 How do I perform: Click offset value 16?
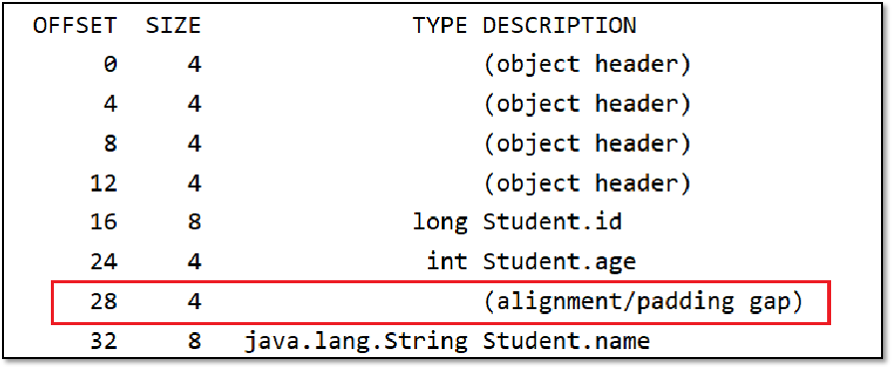(x=103, y=222)
